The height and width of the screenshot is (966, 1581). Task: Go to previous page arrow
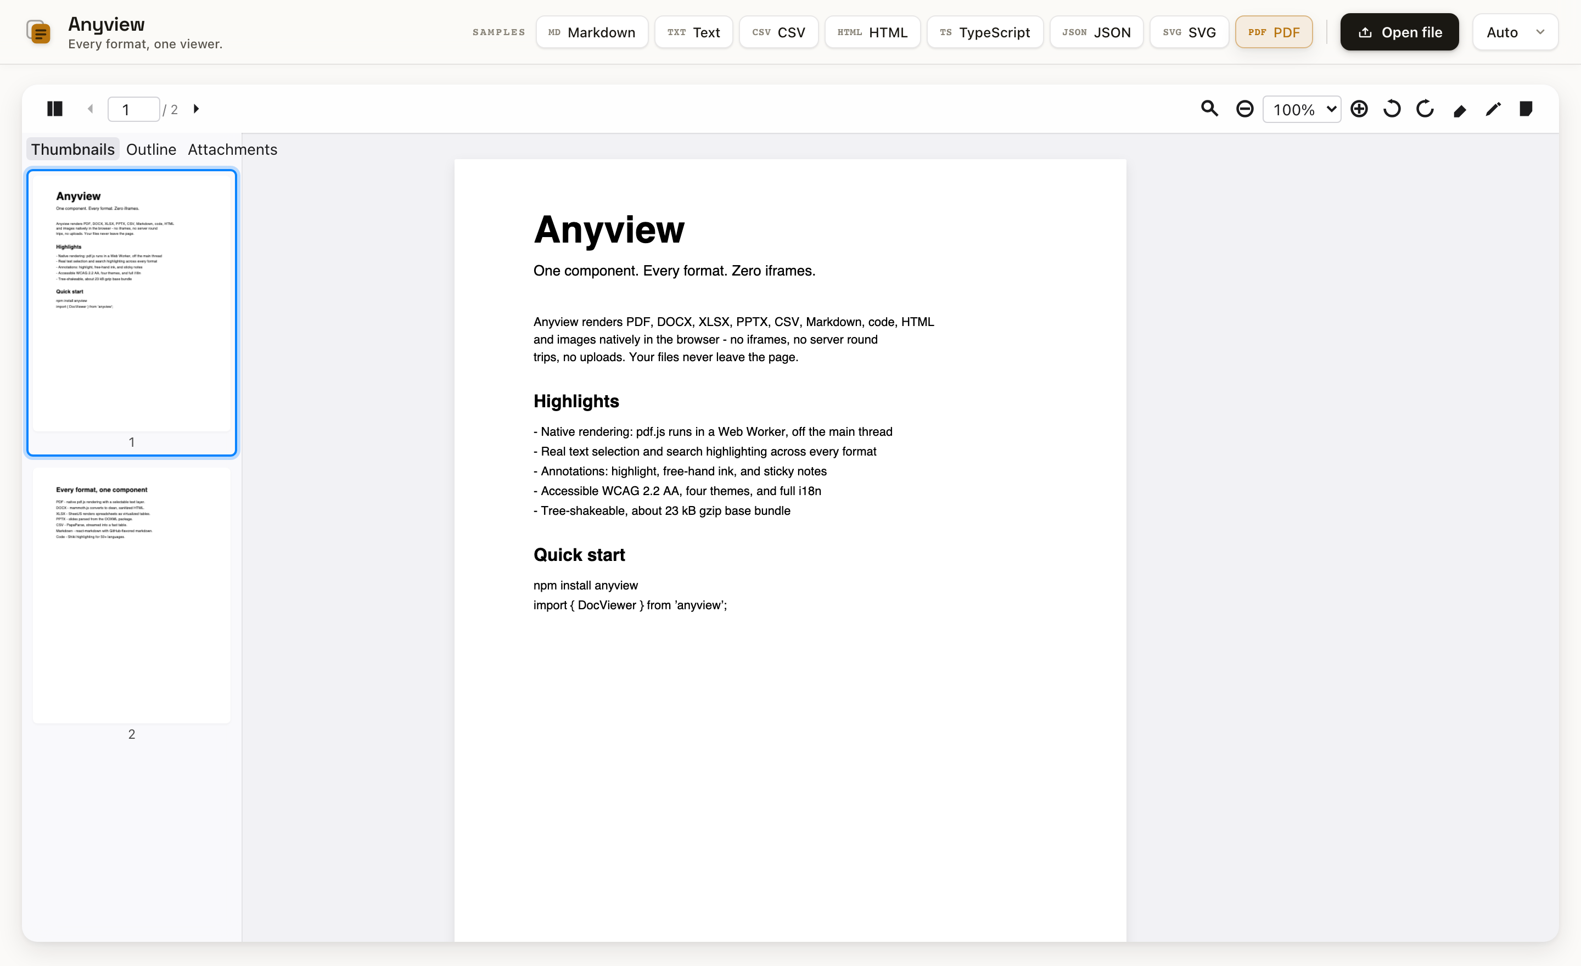pyautogui.click(x=91, y=109)
